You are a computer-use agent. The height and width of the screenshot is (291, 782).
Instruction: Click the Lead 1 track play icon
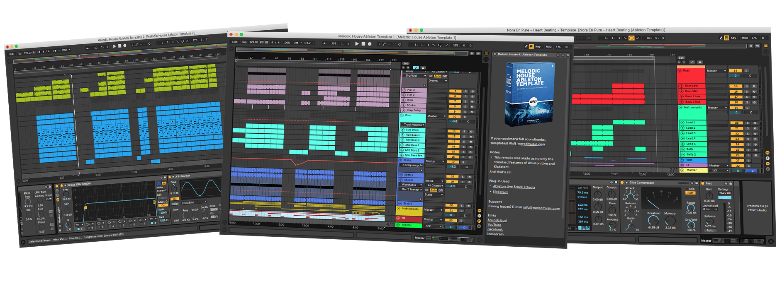coord(682,123)
